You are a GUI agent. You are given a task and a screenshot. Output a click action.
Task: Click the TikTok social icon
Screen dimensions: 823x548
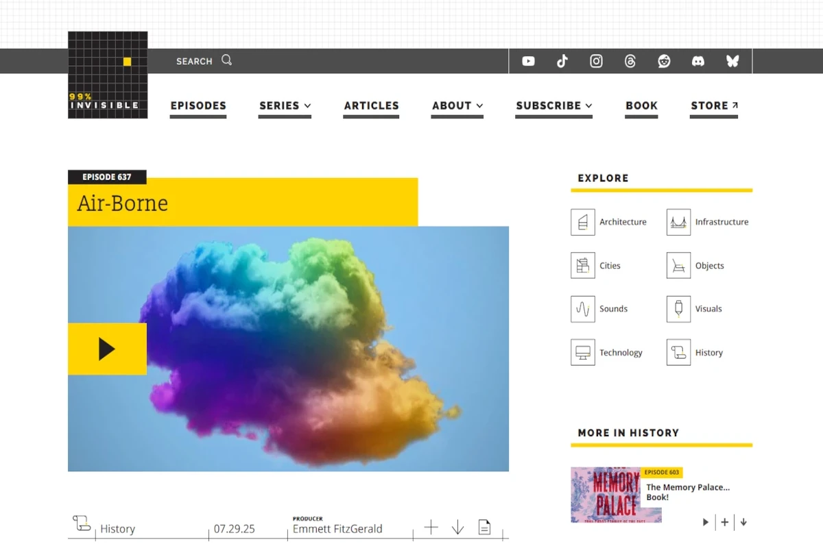point(562,61)
